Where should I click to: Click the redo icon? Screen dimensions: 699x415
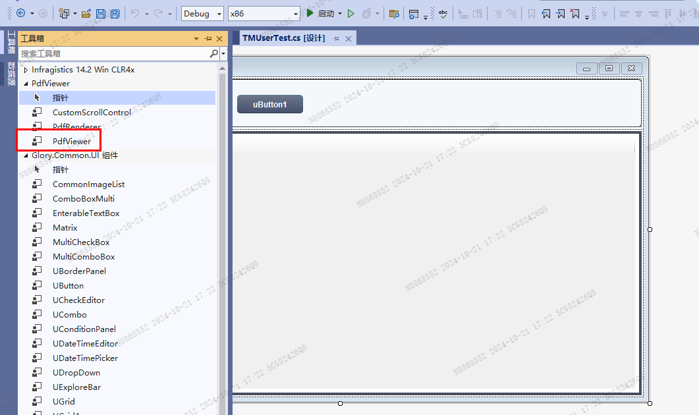pos(158,14)
